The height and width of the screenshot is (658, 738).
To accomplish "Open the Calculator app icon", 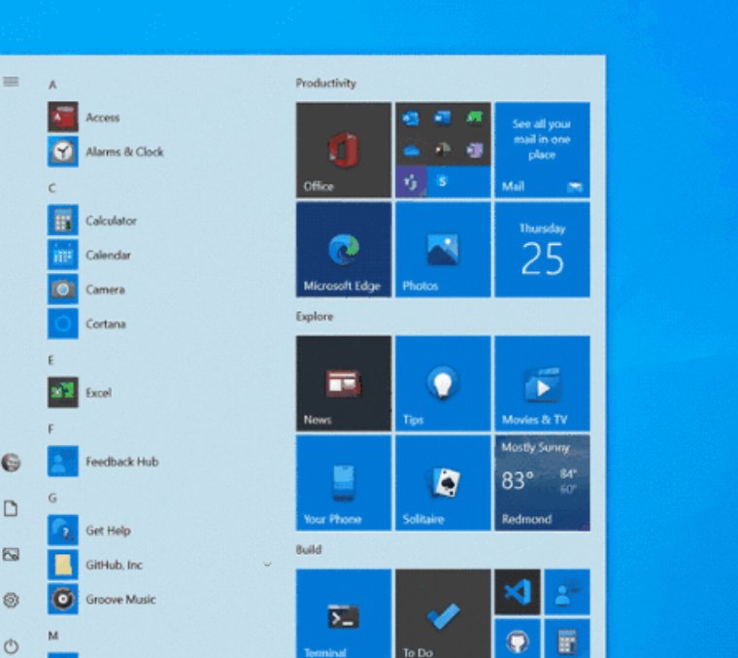I will 62,220.
